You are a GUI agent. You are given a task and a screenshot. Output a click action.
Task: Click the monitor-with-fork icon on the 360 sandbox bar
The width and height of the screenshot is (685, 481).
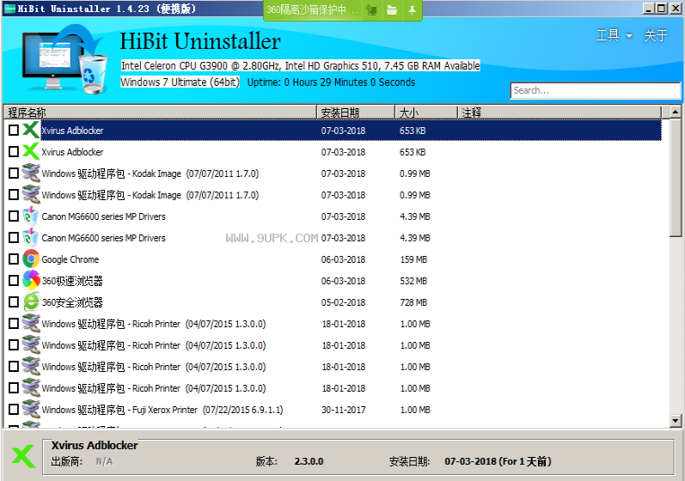point(372,9)
